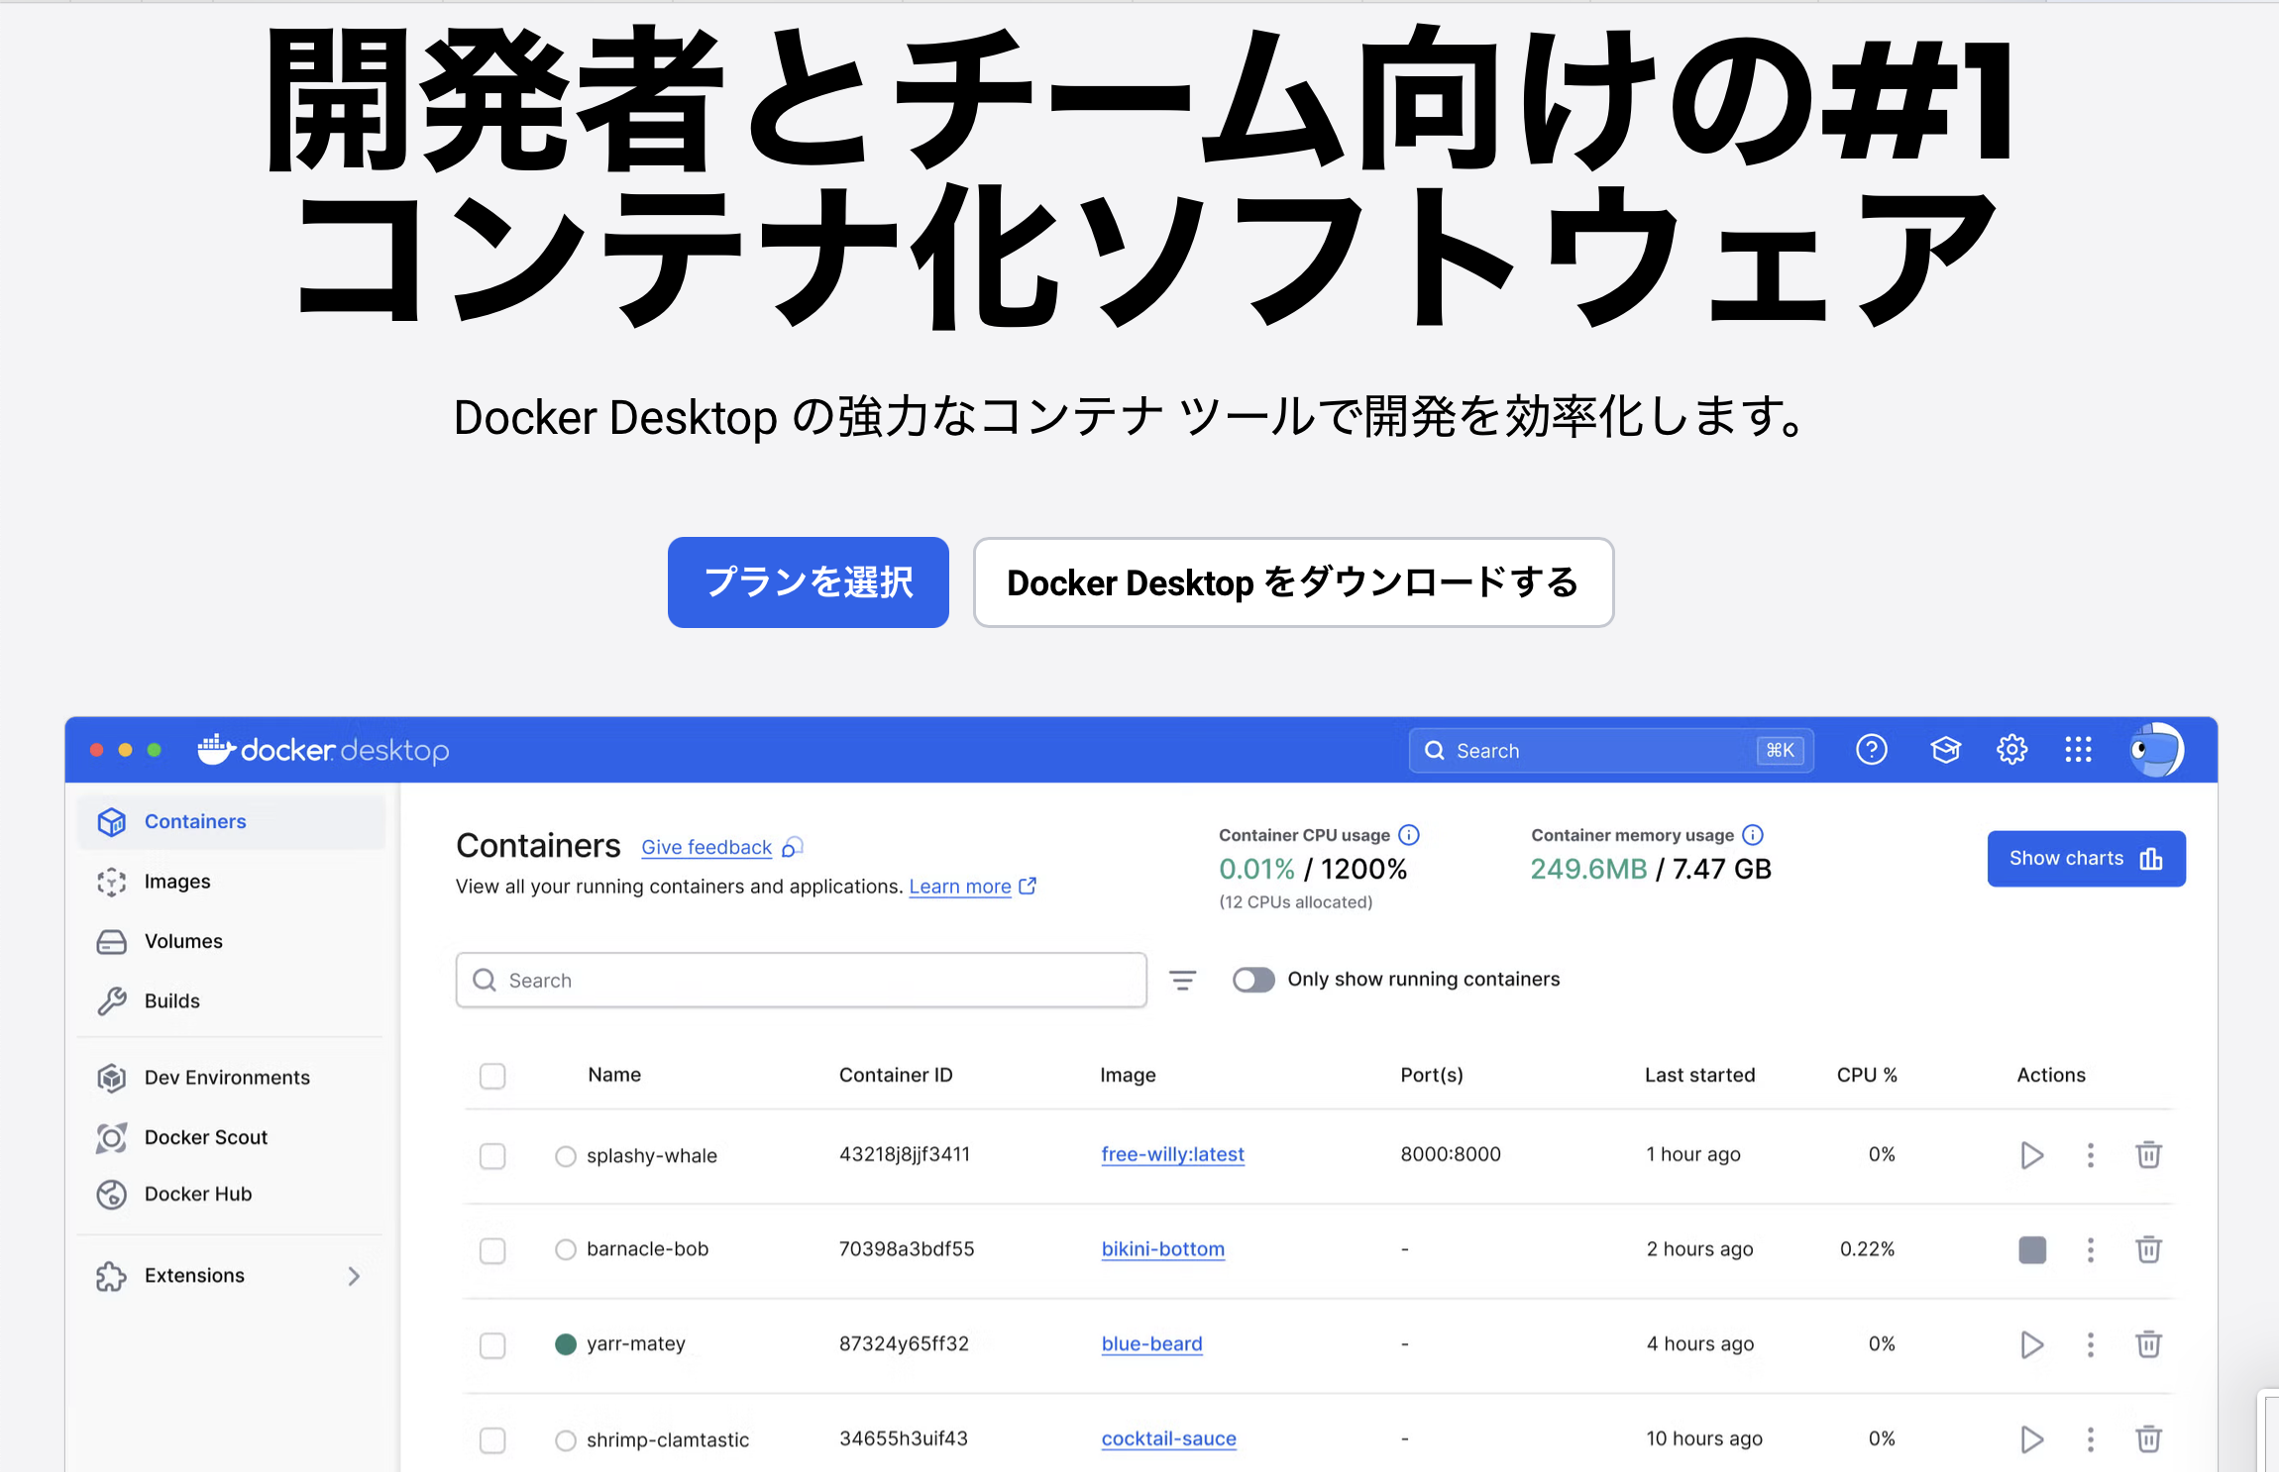Image resolution: width=2279 pixels, height=1472 pixels.
Task: Click the Name column header
Action: [x=614, y=1075]
